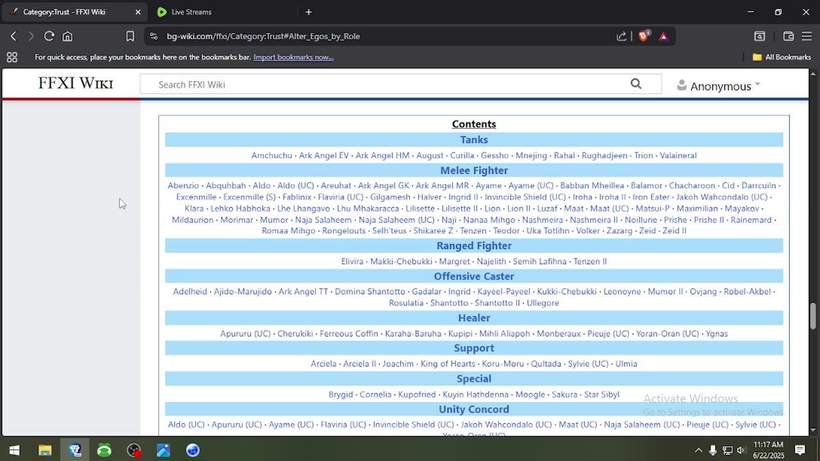Close the Category:Trust tab
Viewport: 820px width, 461px height.
tap(138, 12)
